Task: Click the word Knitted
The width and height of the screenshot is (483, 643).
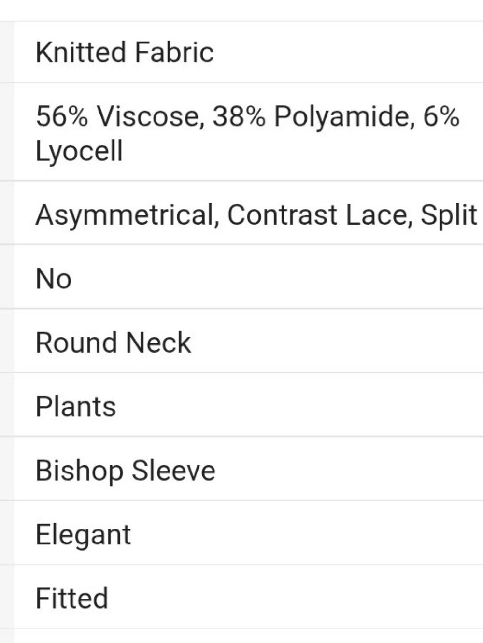Action: [81, 52]
